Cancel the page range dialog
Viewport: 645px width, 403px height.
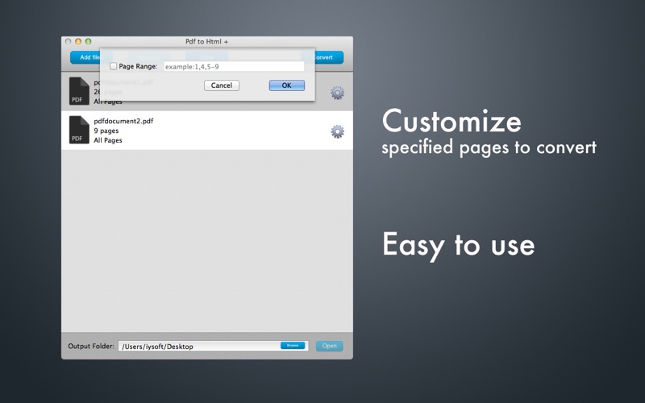[221, 85]
